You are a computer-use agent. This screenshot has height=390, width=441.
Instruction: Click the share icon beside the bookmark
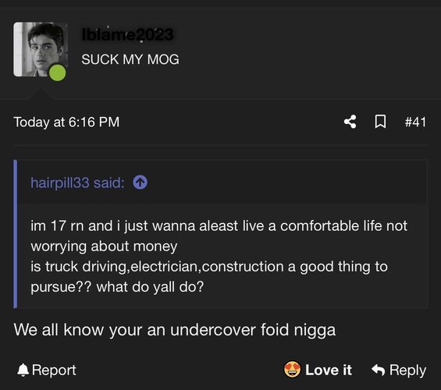coord(350,122)
